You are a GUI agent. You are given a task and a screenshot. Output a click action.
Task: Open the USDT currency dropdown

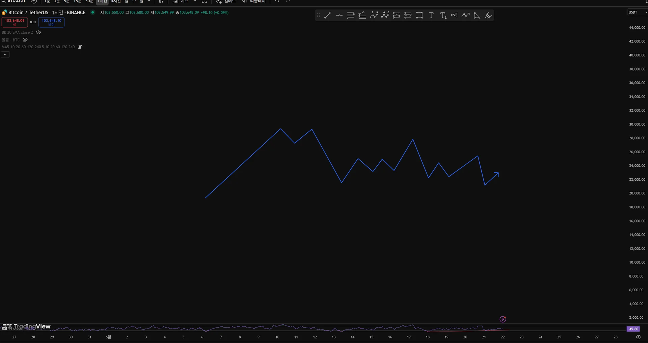tap(637, 12)
